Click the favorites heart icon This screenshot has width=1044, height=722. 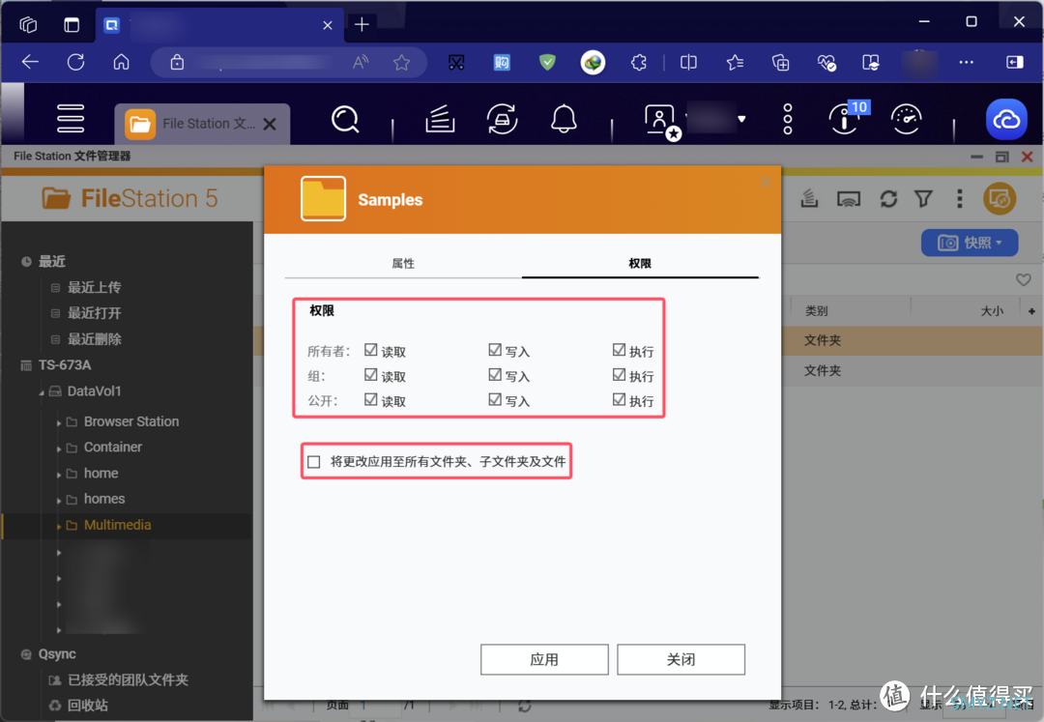click(1024, 279)
